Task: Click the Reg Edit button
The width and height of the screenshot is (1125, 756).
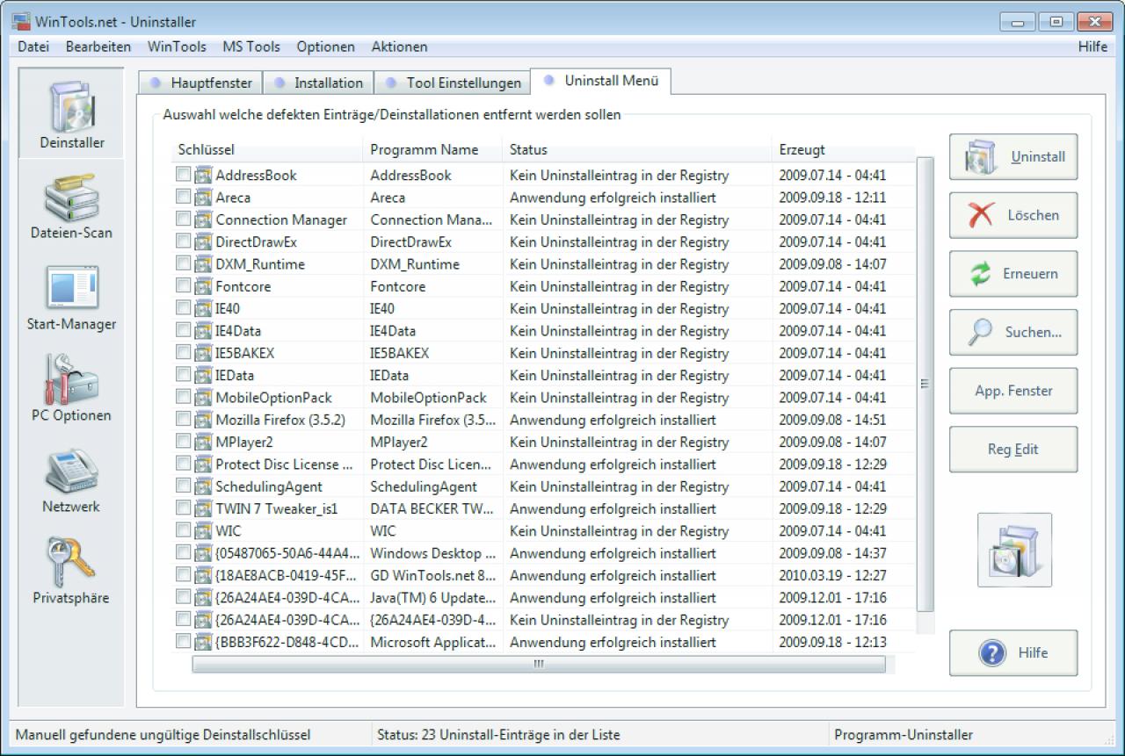Action: (1013, 450)
